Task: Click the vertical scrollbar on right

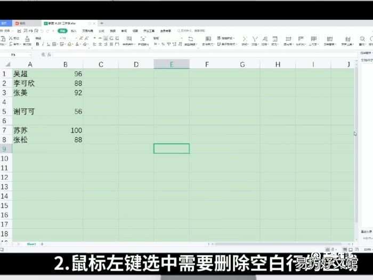Action: tap(356, 145)
